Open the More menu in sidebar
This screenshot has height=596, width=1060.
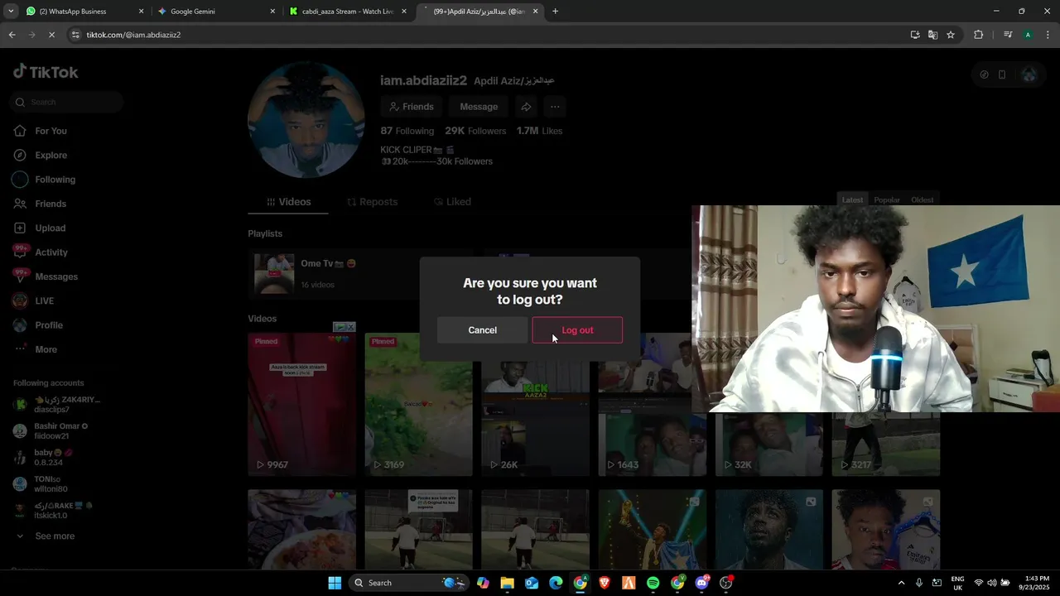[x=46, y=349]
